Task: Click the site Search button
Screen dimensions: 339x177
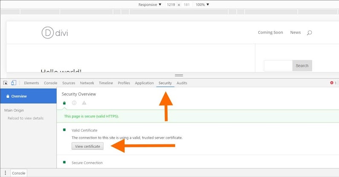Action: point(302,66)
